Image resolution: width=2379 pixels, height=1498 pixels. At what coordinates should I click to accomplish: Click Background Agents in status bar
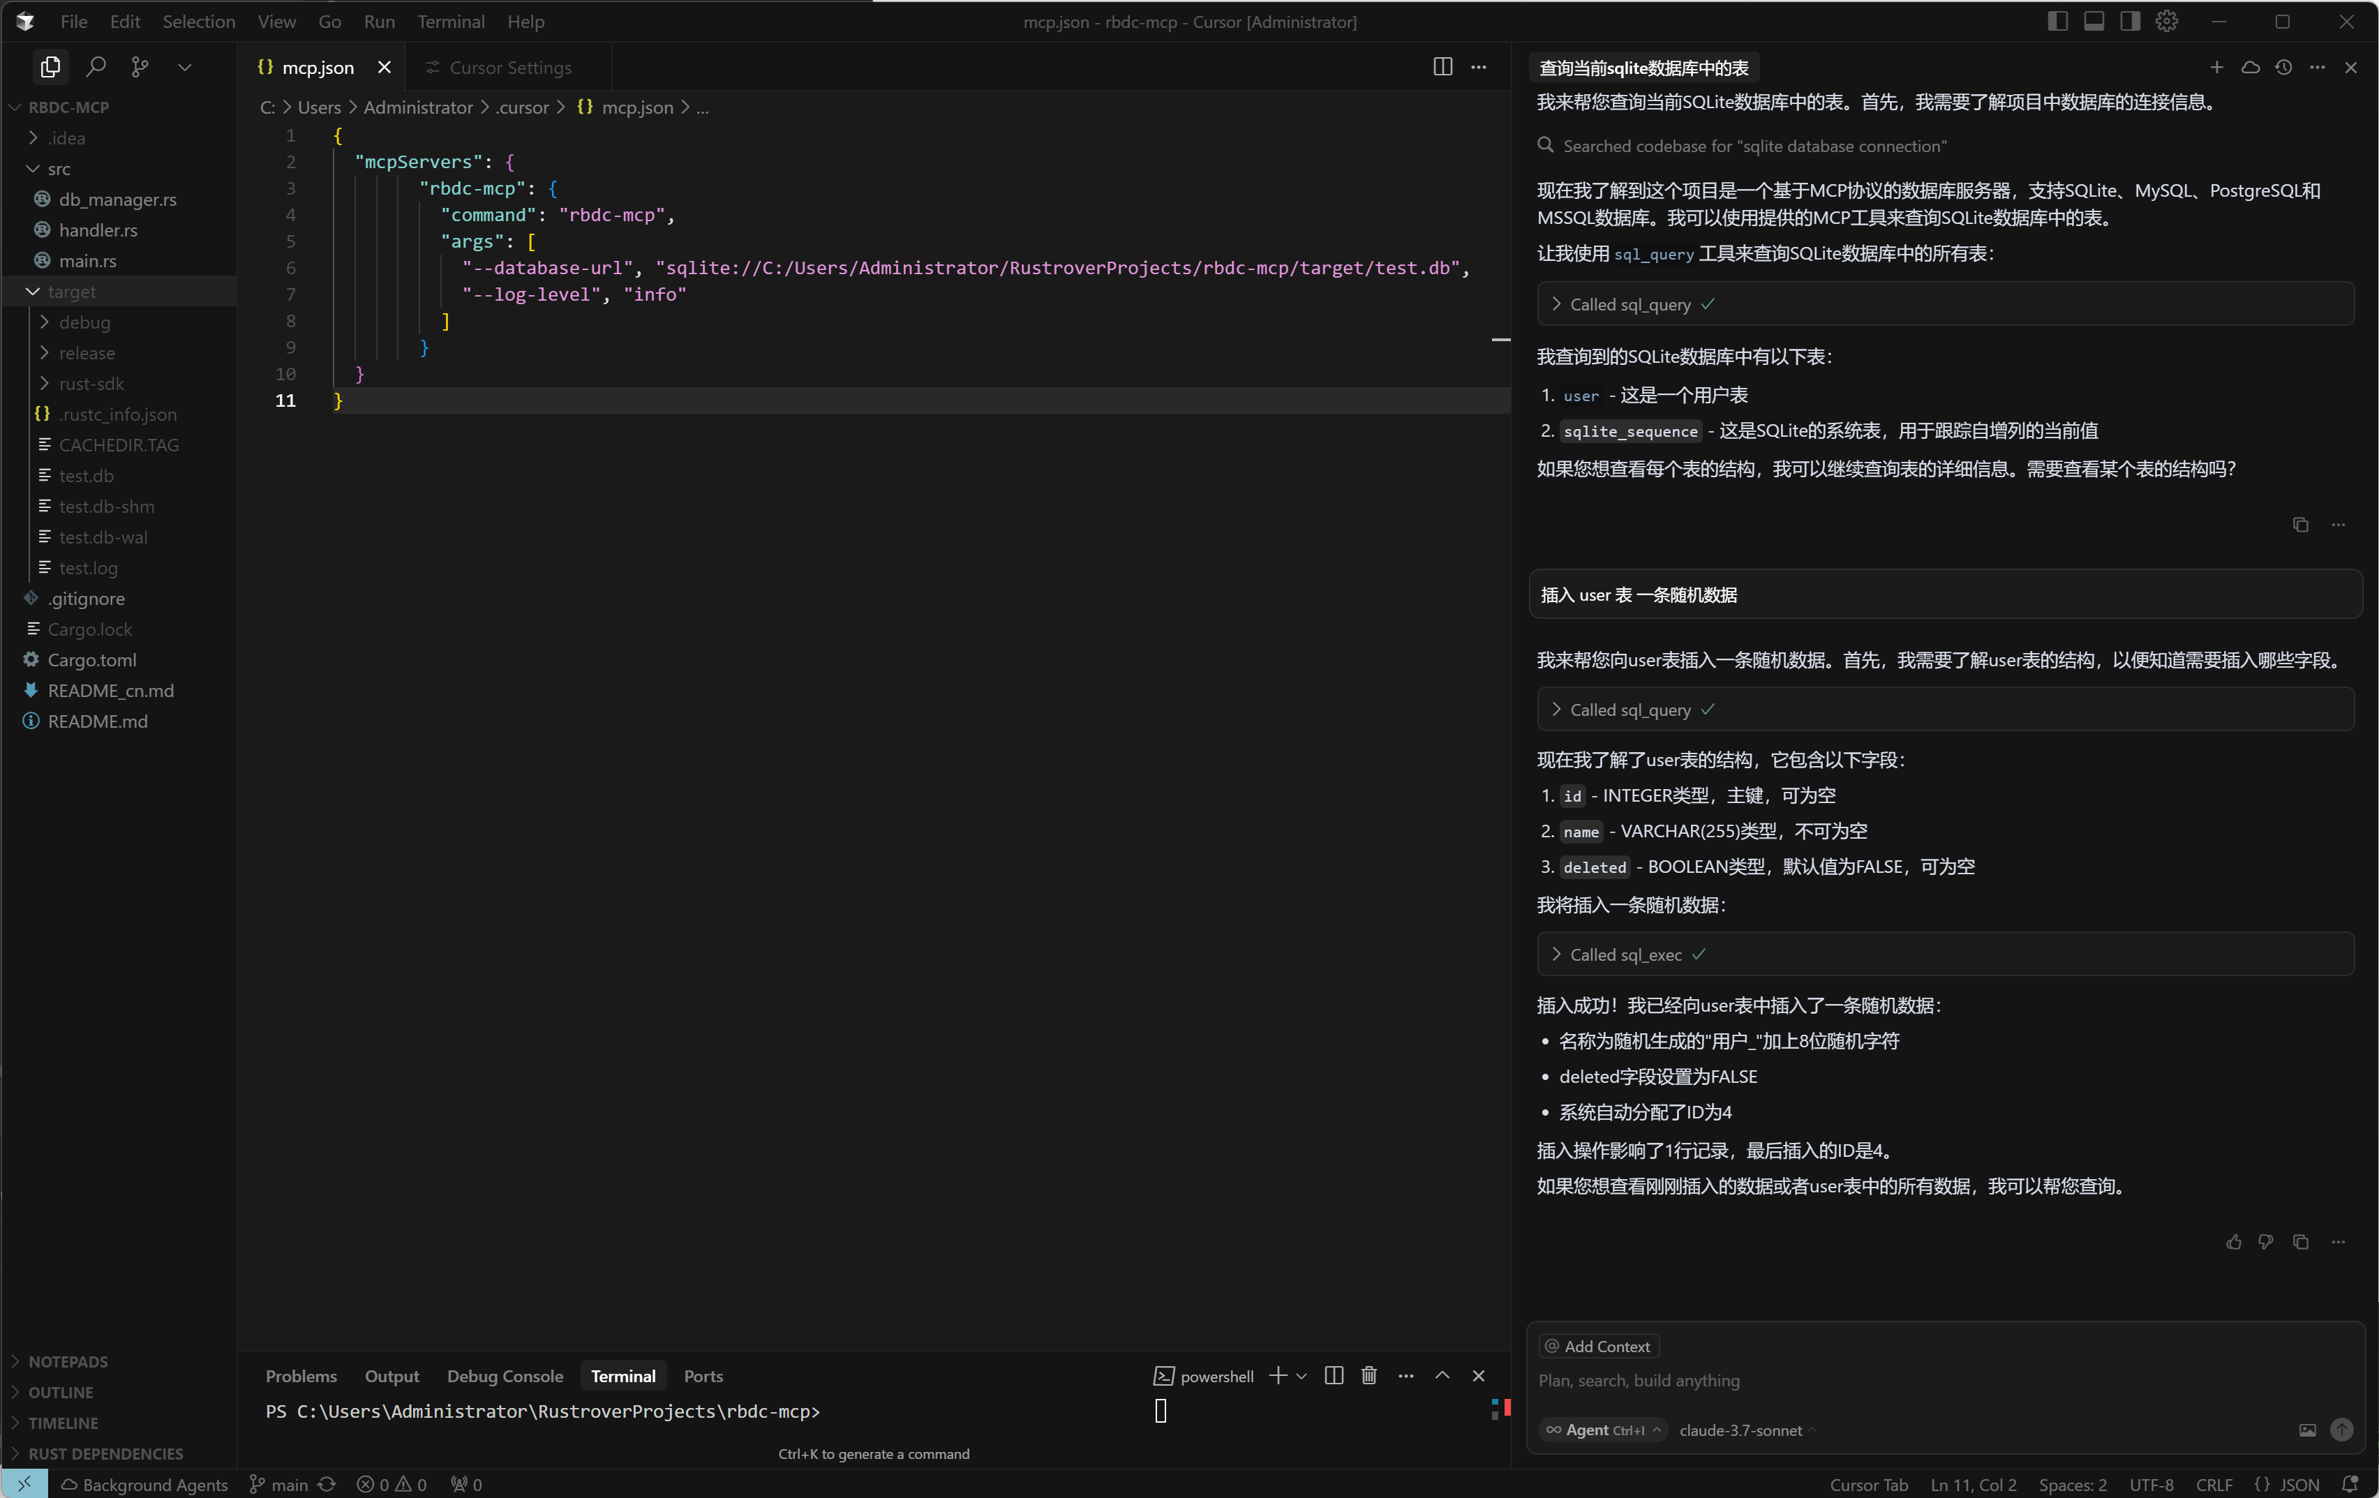point(144,1484)
